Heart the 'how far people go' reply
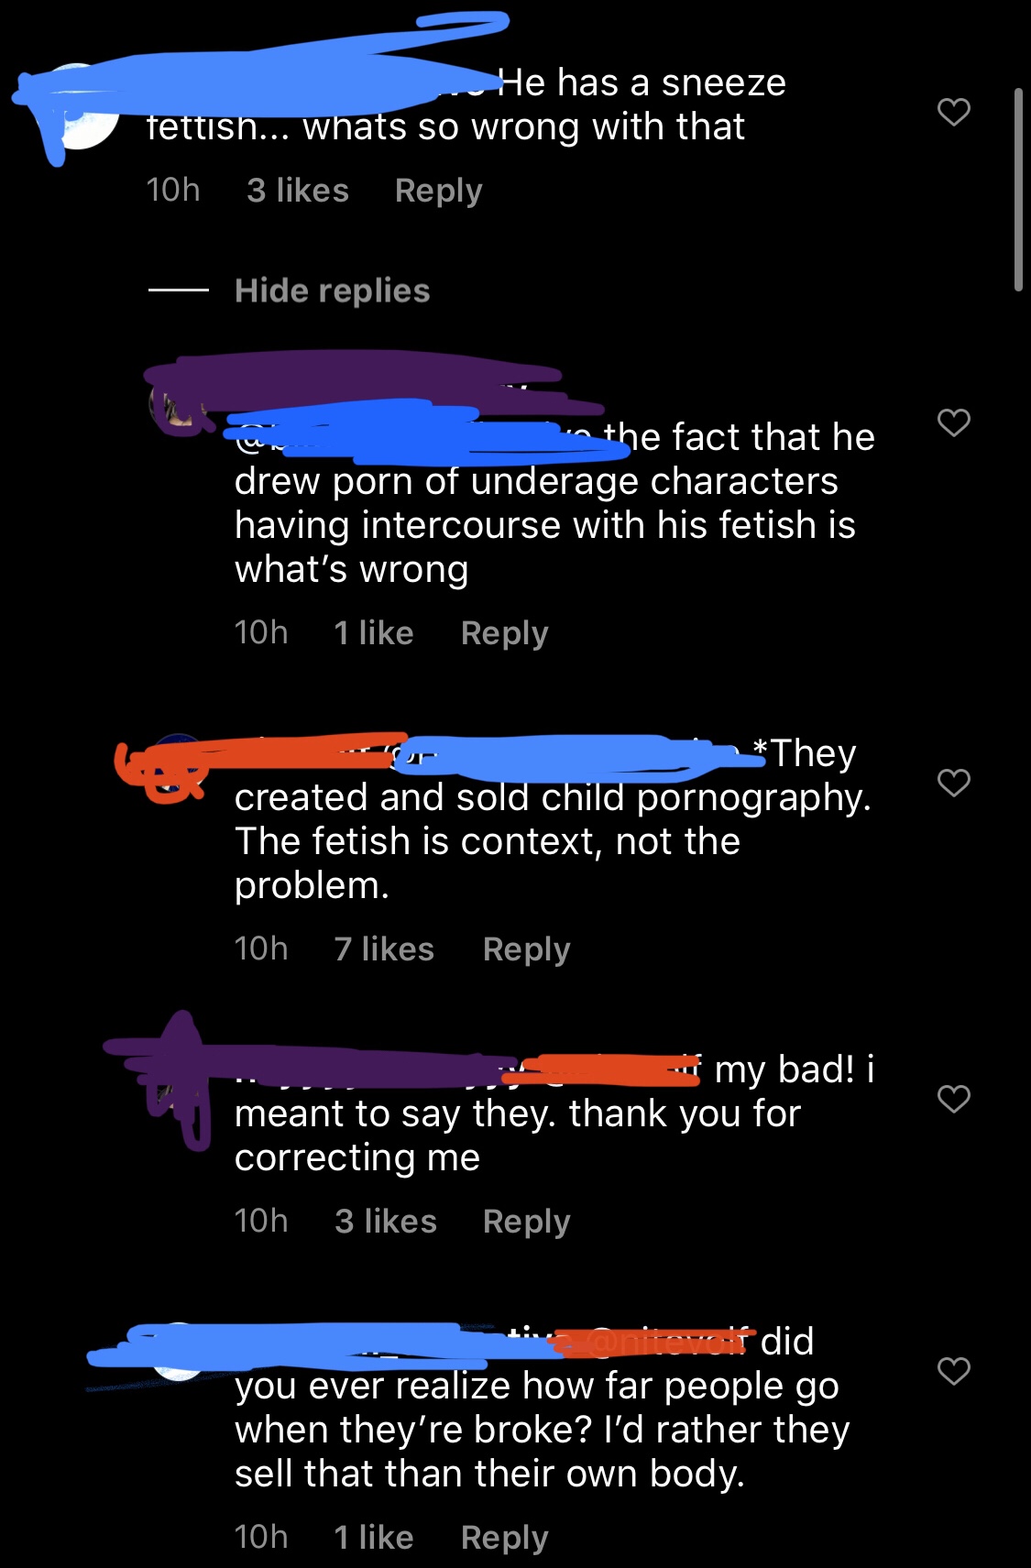 (954, 1371)
